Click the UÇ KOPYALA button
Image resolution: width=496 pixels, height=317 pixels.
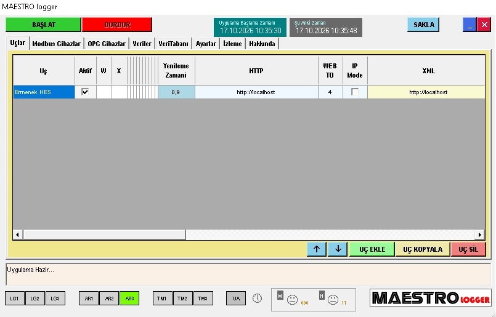pyautogui.click(x=423, y=249)
